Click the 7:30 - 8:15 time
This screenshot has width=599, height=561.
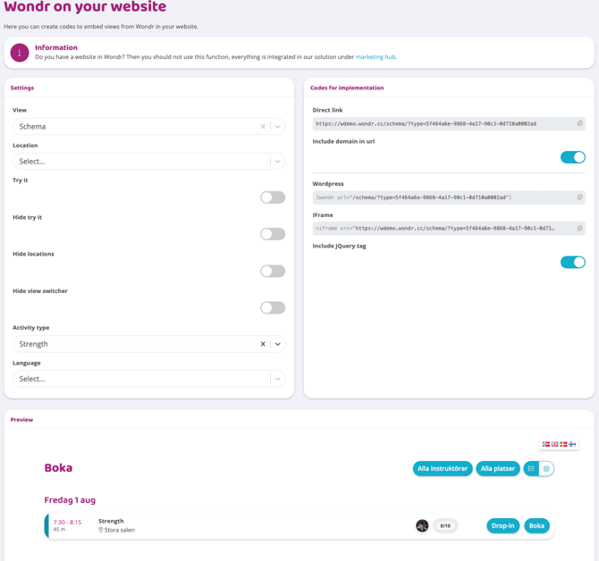pos(67,522)
